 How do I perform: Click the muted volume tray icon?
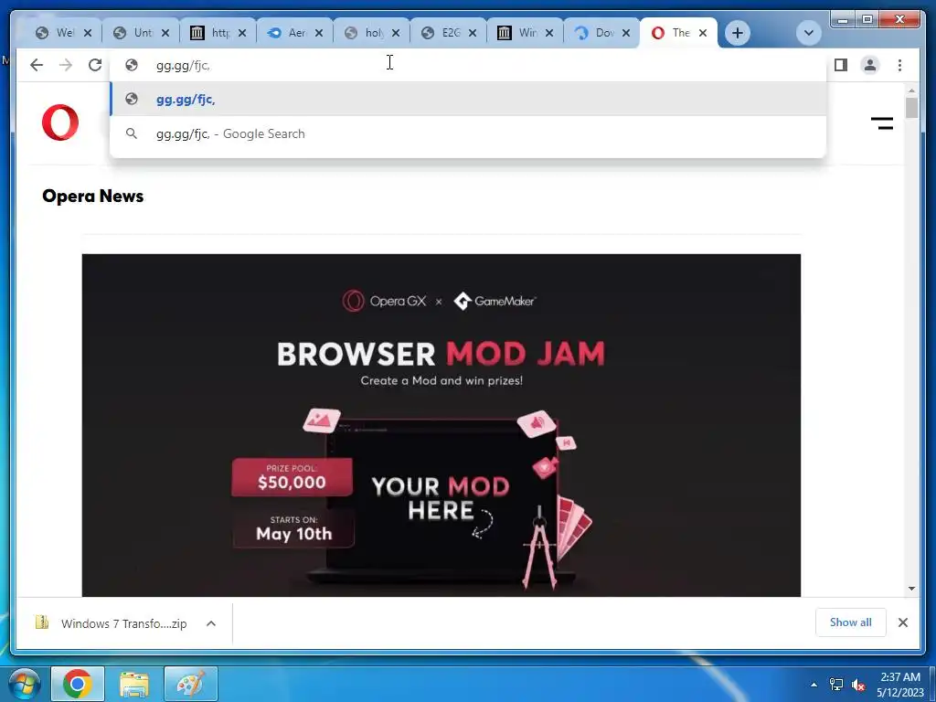(x=859, y=685)
